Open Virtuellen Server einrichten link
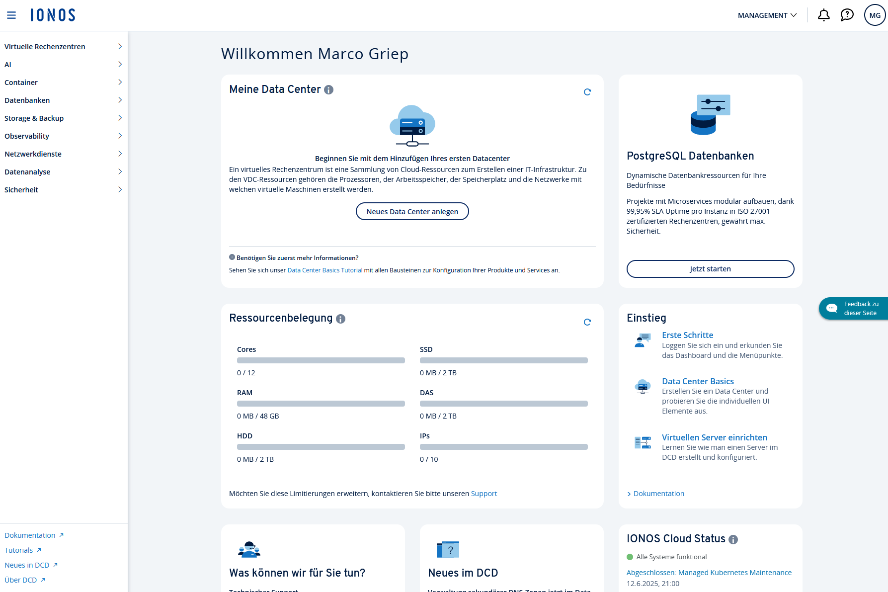 714,437
